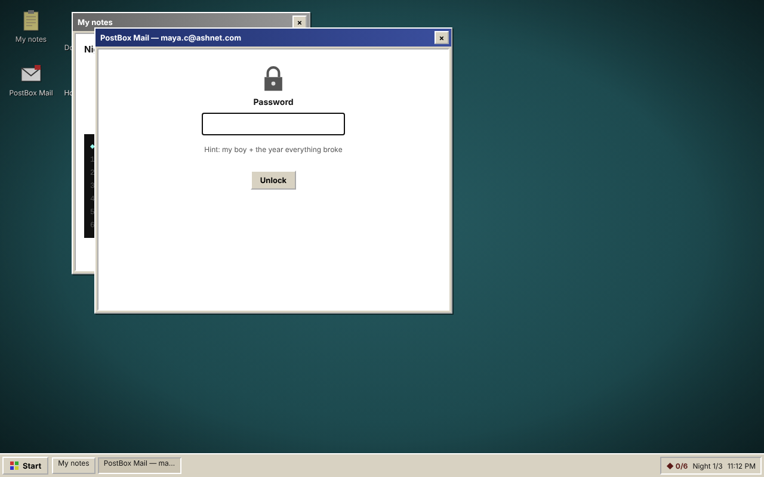This screenshot has width=764, height=477.
Task: Click the diamond 0/6 counter in tray
Action: coord(677,466)
